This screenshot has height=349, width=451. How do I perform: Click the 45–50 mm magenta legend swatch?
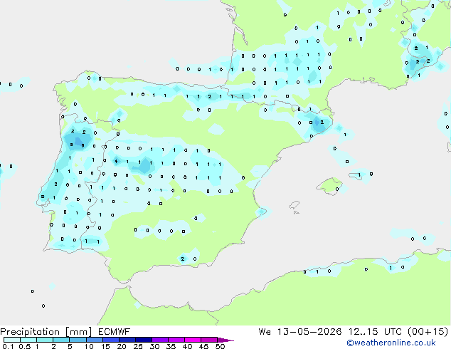(209, 340)
